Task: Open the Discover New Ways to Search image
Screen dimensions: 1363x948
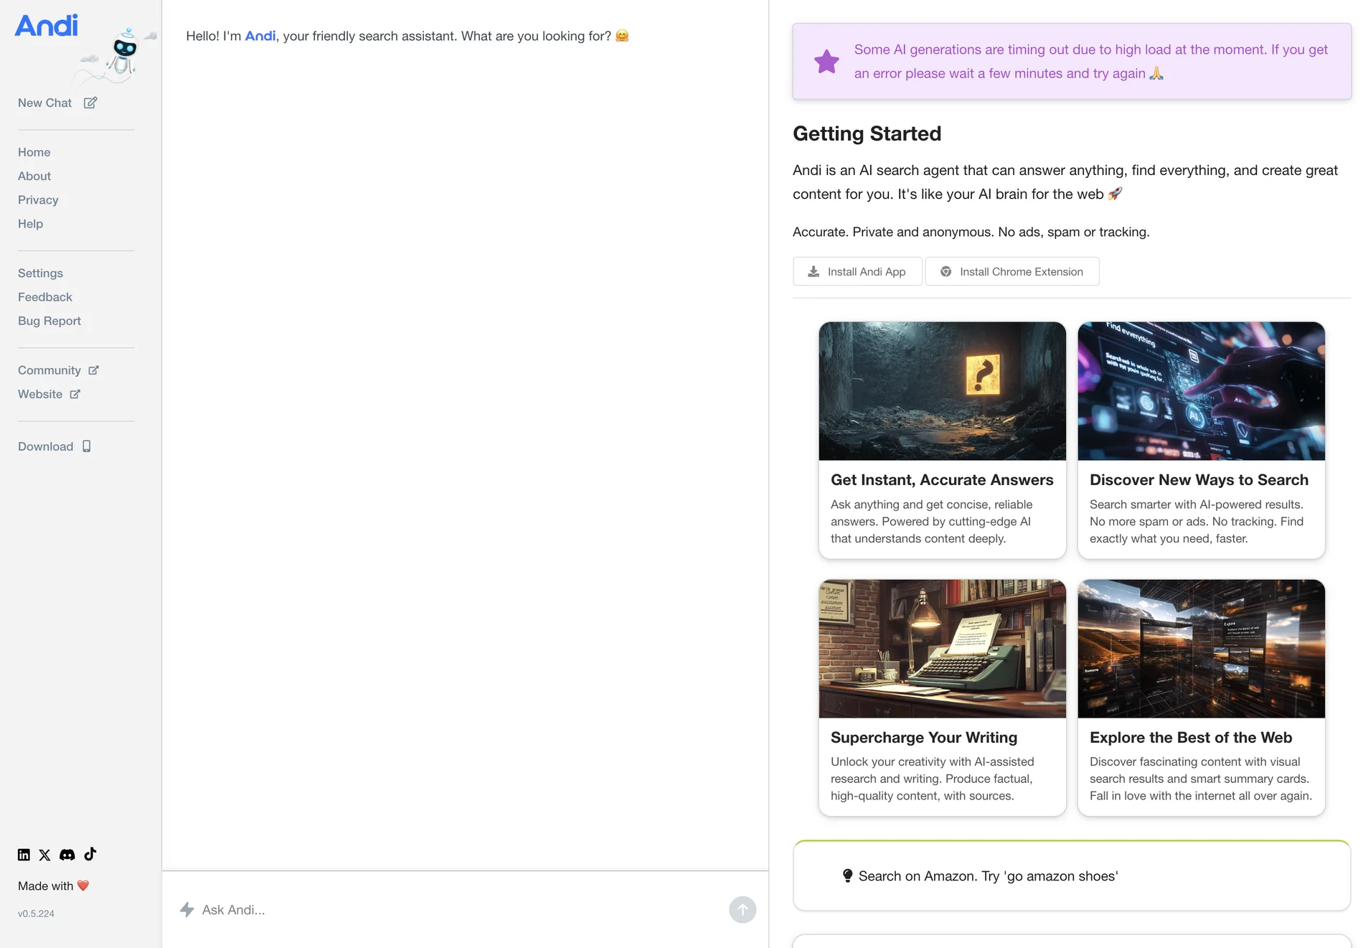Action: coord(1201,391)
